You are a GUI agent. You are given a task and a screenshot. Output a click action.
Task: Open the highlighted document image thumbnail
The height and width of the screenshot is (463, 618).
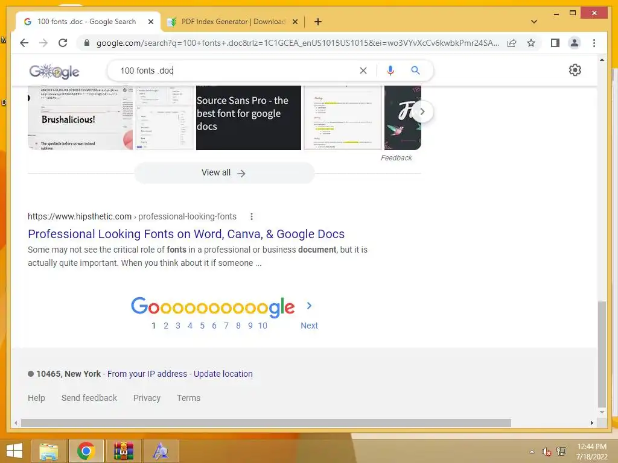click(x=343, y=118)
